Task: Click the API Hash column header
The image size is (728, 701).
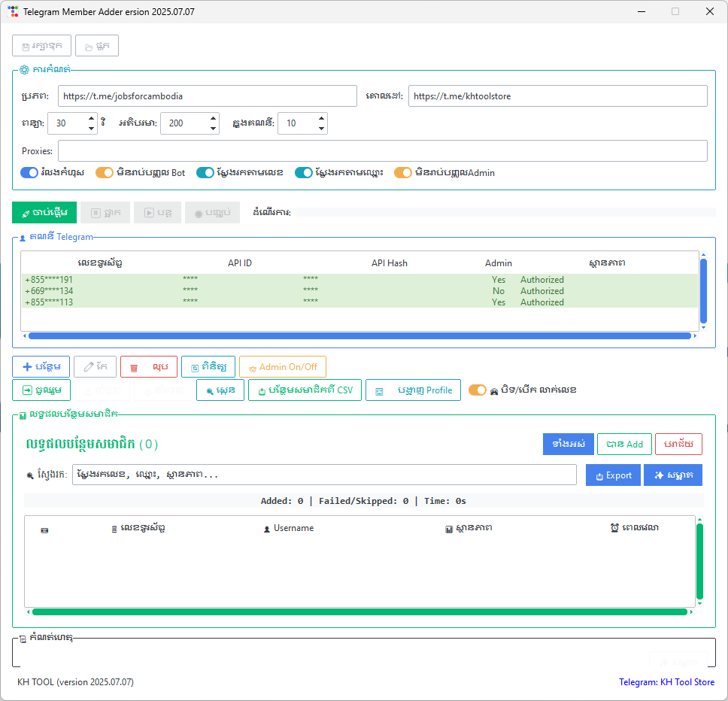Action: point(389,262)
